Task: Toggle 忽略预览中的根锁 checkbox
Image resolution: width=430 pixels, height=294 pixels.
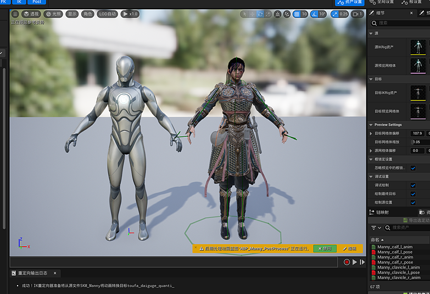Action: [x=413, y=168]
